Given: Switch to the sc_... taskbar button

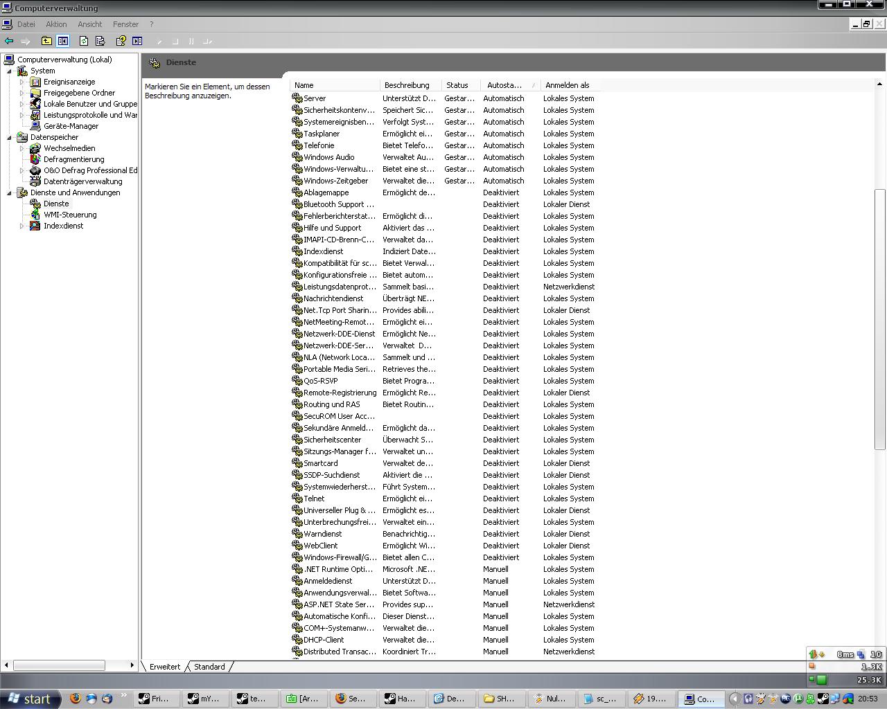Looking at the screenshot, I should click(x=601, y=699).
